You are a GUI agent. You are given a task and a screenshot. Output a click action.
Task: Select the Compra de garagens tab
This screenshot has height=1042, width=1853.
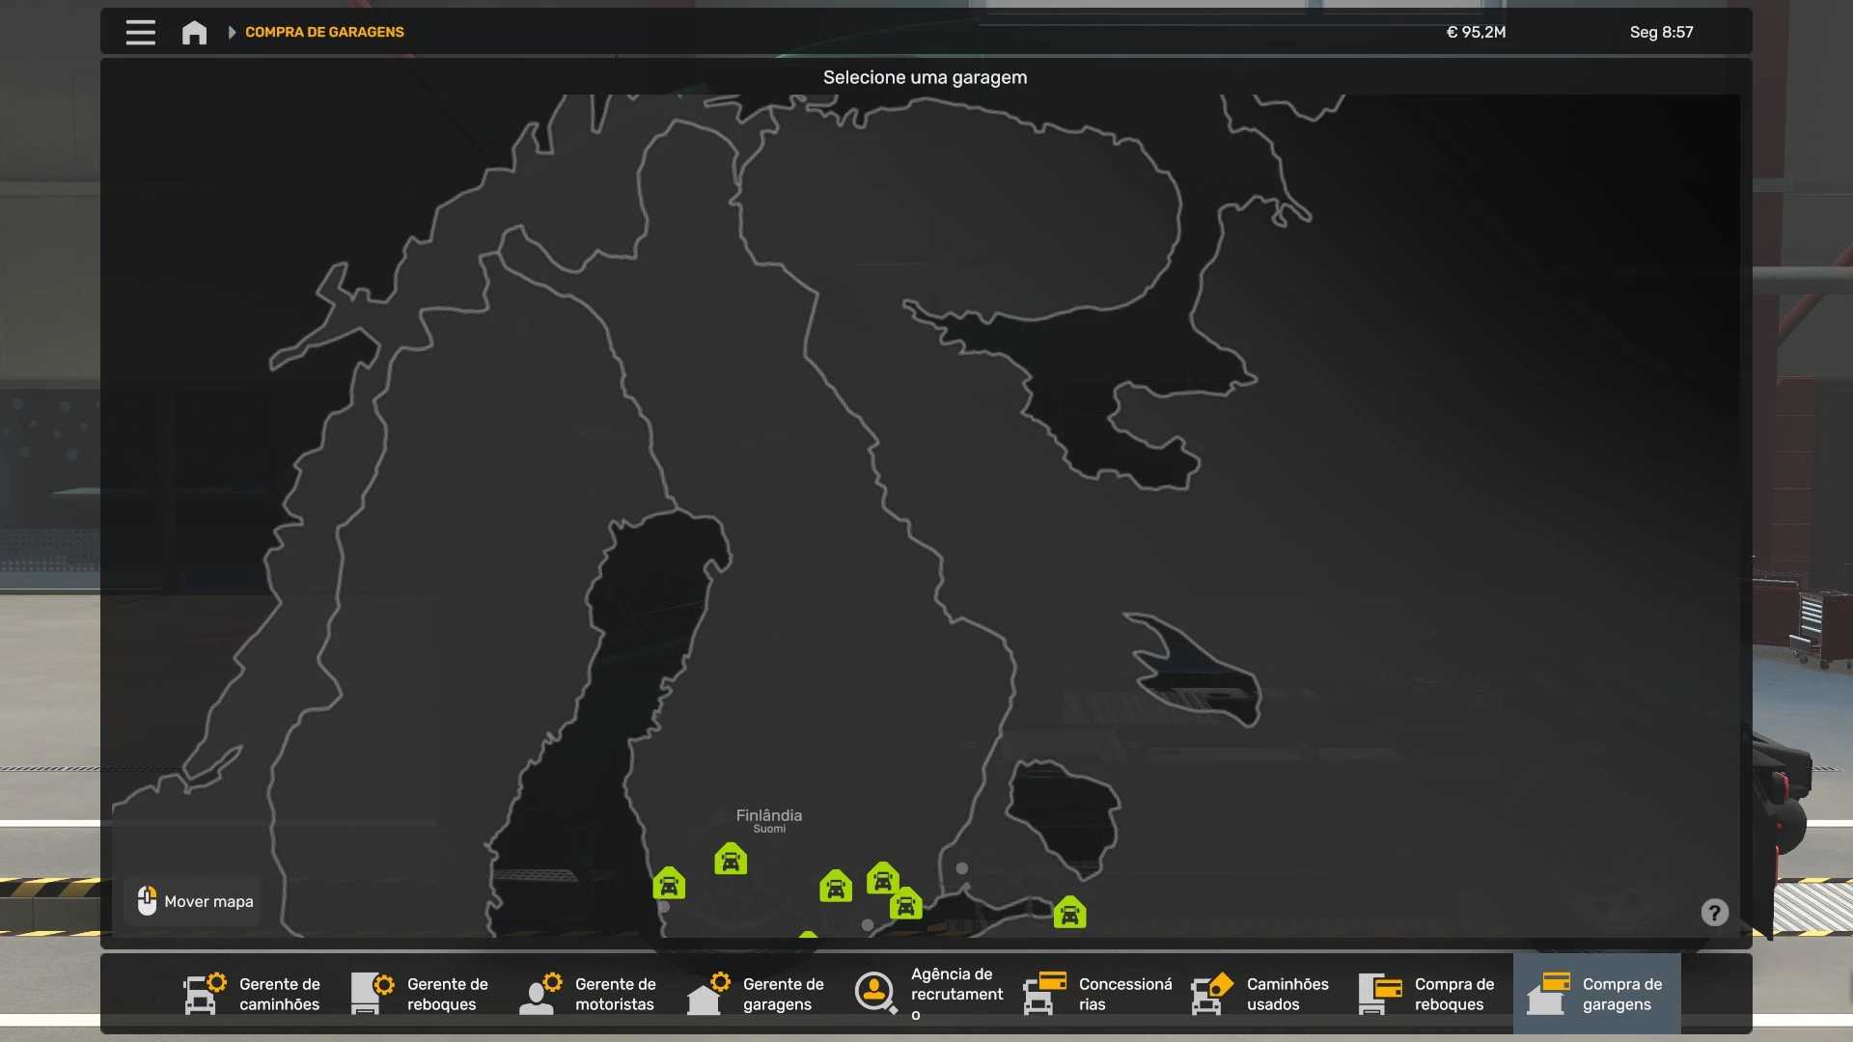1596,994
